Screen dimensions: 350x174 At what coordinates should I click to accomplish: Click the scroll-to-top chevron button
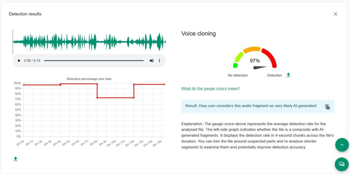(x=342, y=145)
